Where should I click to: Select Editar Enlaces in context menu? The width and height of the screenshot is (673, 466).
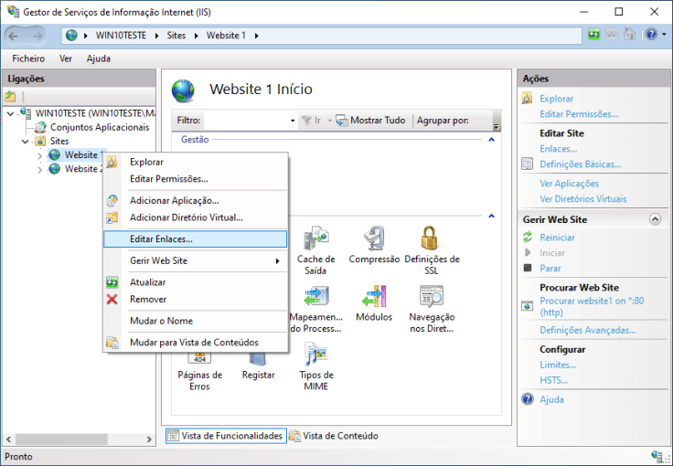tap(161, 238)
